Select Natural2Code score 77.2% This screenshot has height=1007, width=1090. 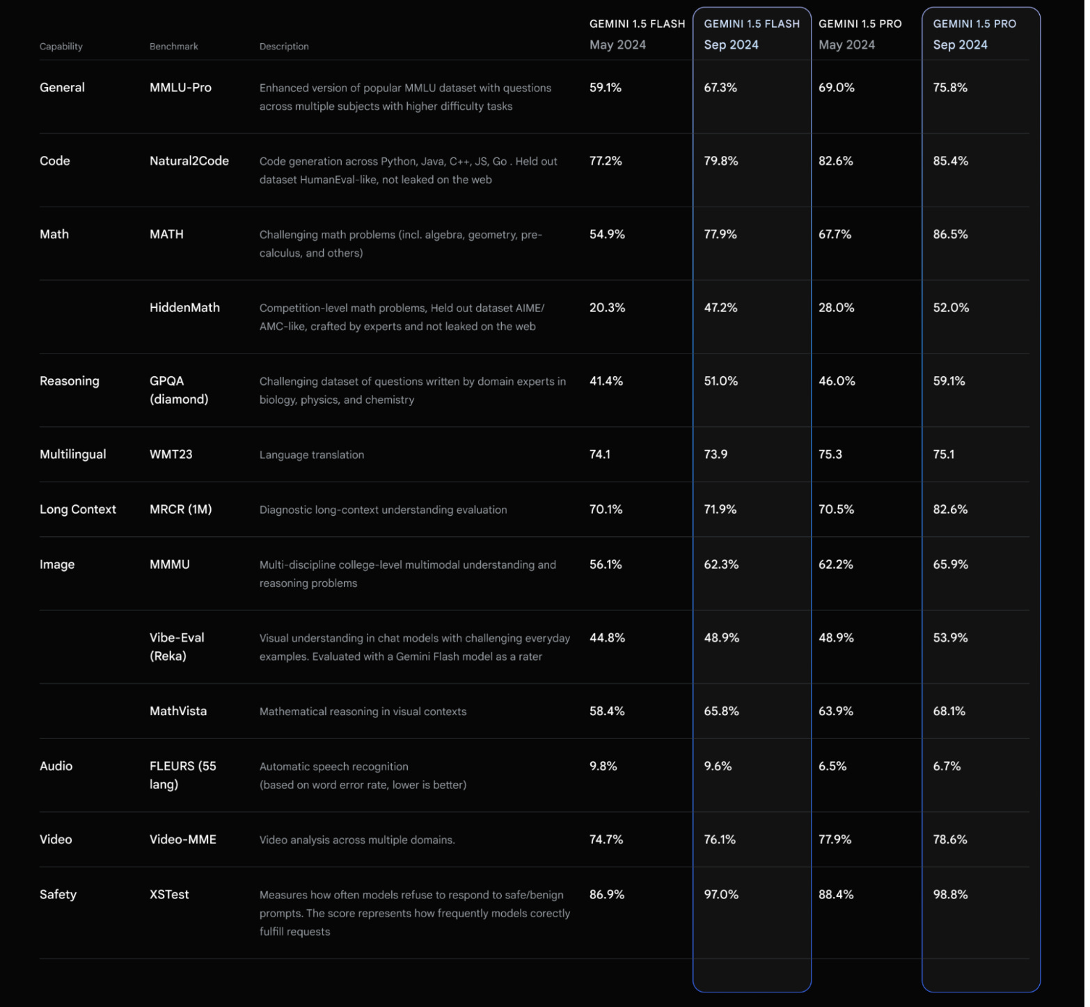click(x=606, y=161)
